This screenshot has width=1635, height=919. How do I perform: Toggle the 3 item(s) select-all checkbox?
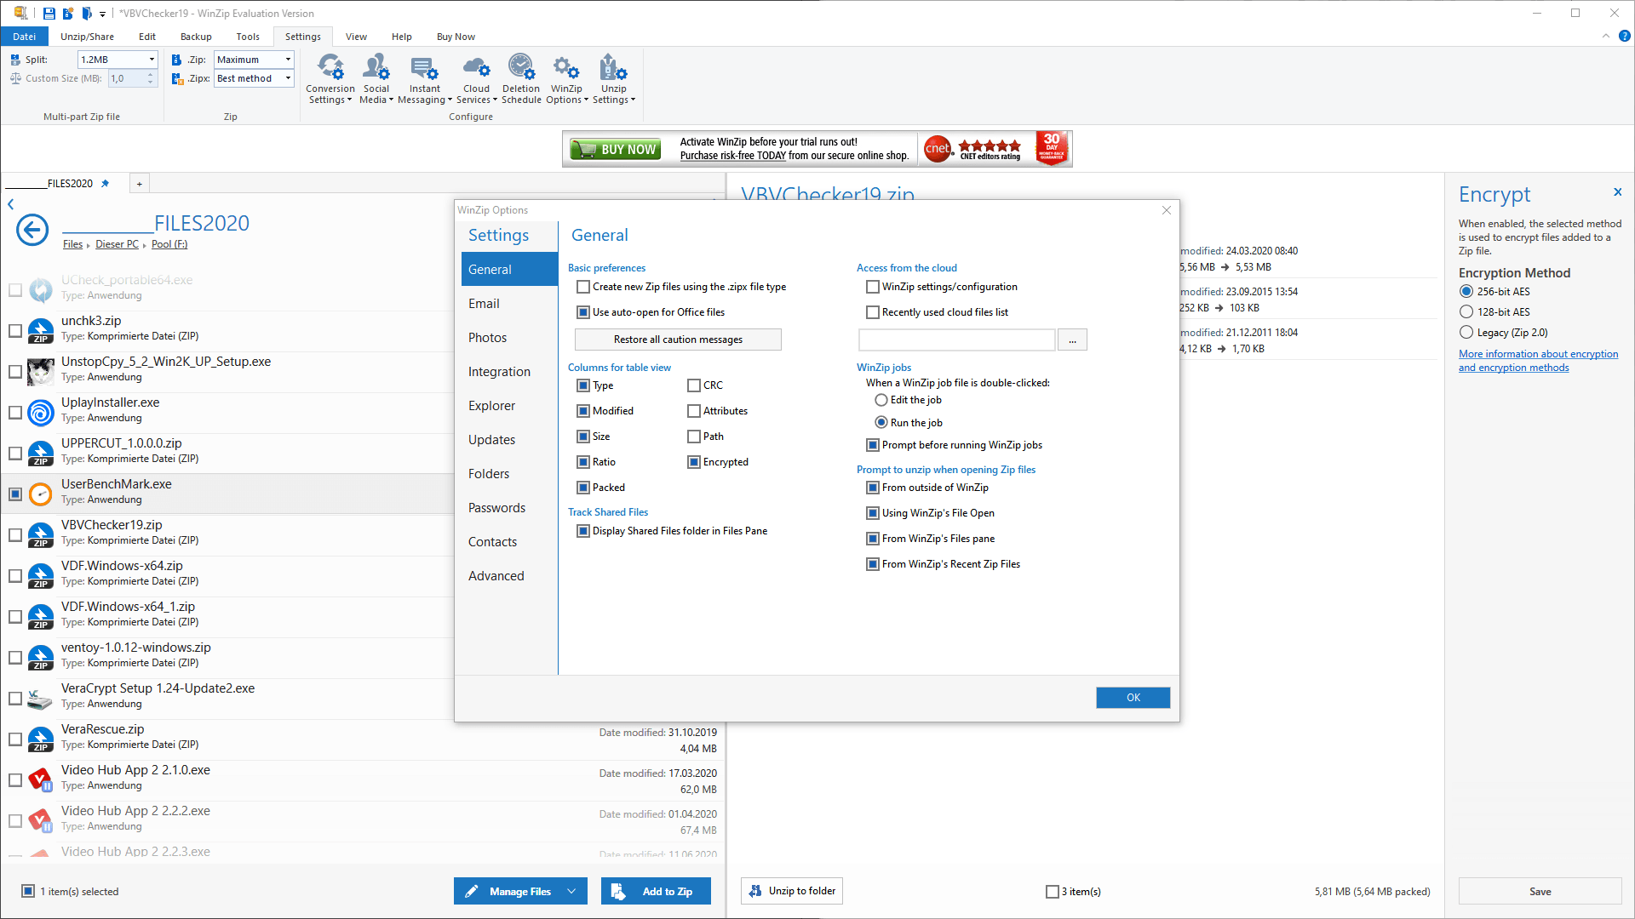pos(1052,892)
